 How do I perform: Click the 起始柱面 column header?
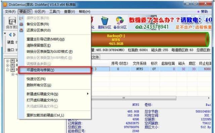click(x=168, y=63)
